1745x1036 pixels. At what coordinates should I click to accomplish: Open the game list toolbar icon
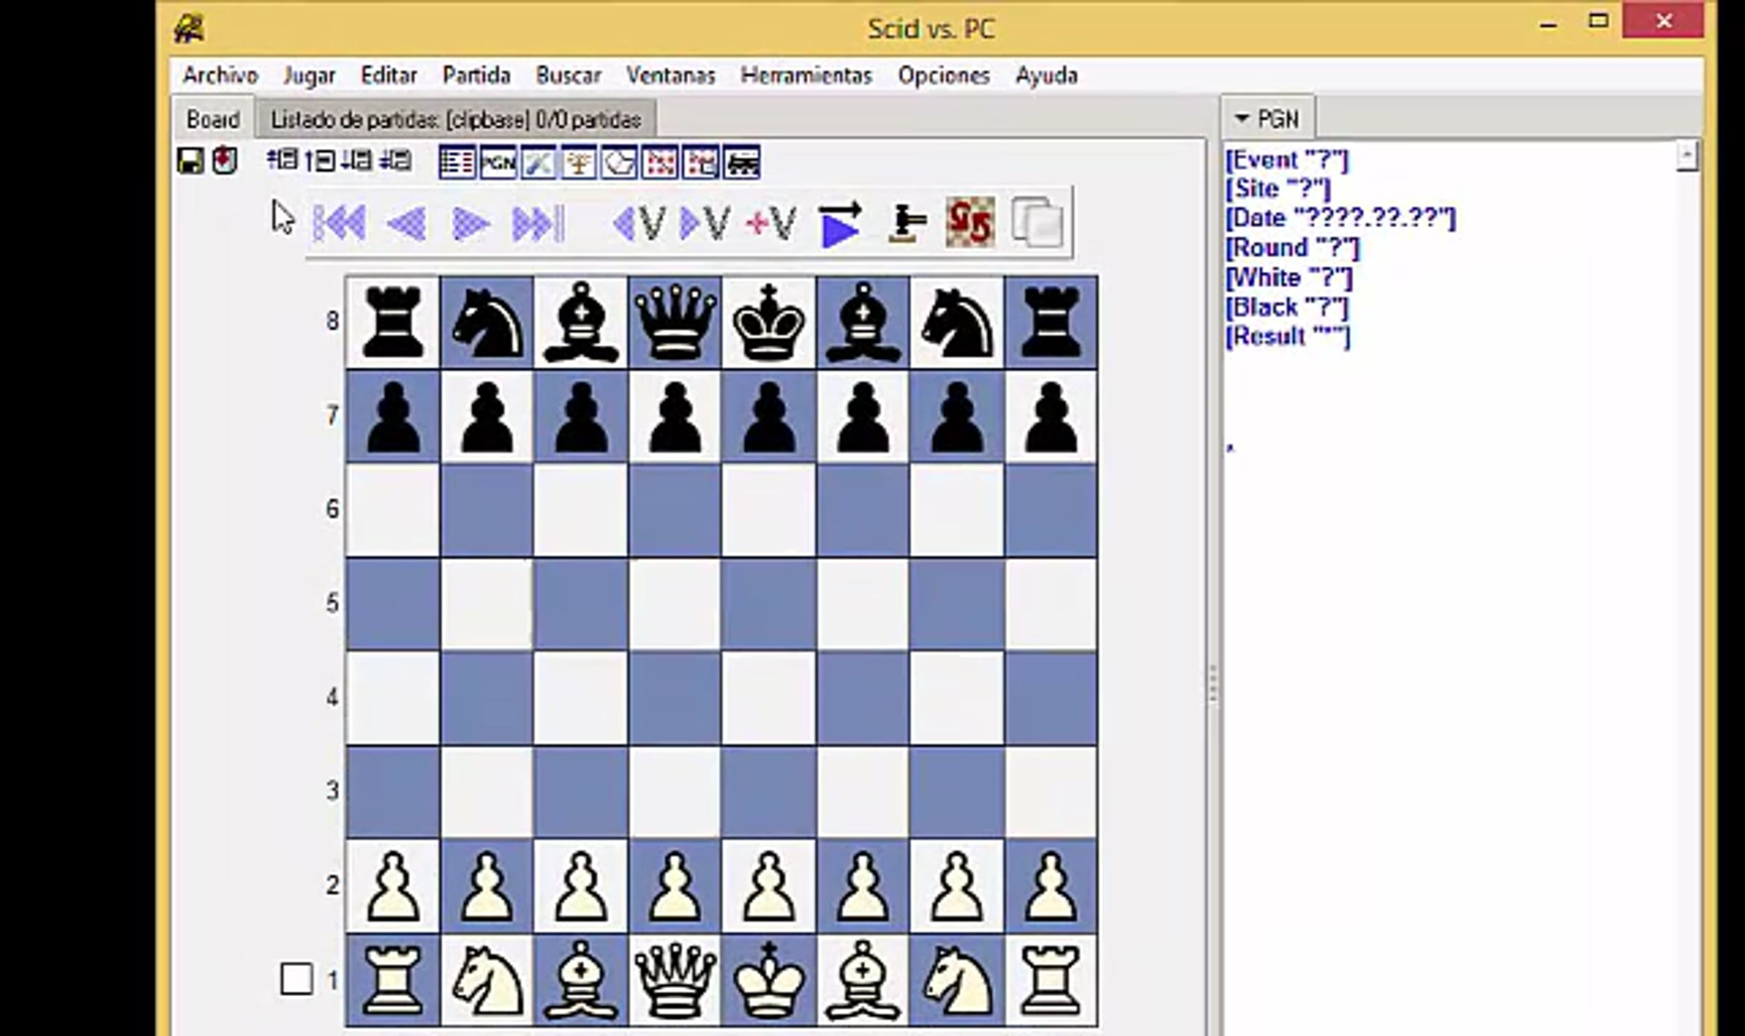pyautogui.click(x=457, y=162)
